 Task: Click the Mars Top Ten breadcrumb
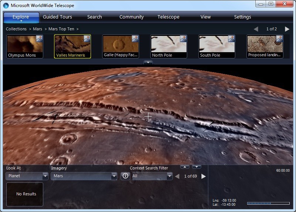click(61, 29)
